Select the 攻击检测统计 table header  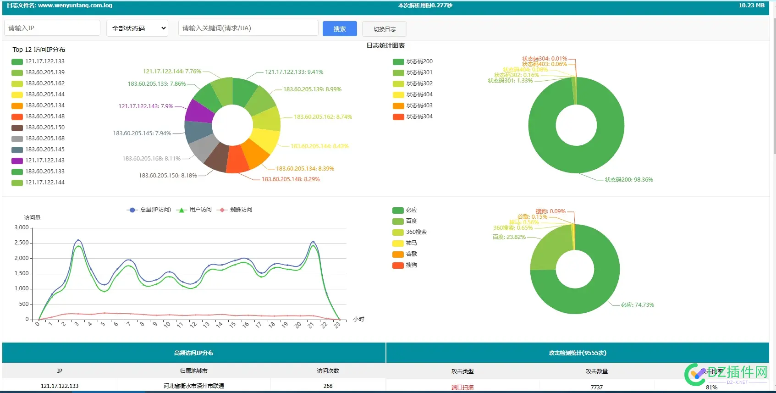[x=577, y=353]
